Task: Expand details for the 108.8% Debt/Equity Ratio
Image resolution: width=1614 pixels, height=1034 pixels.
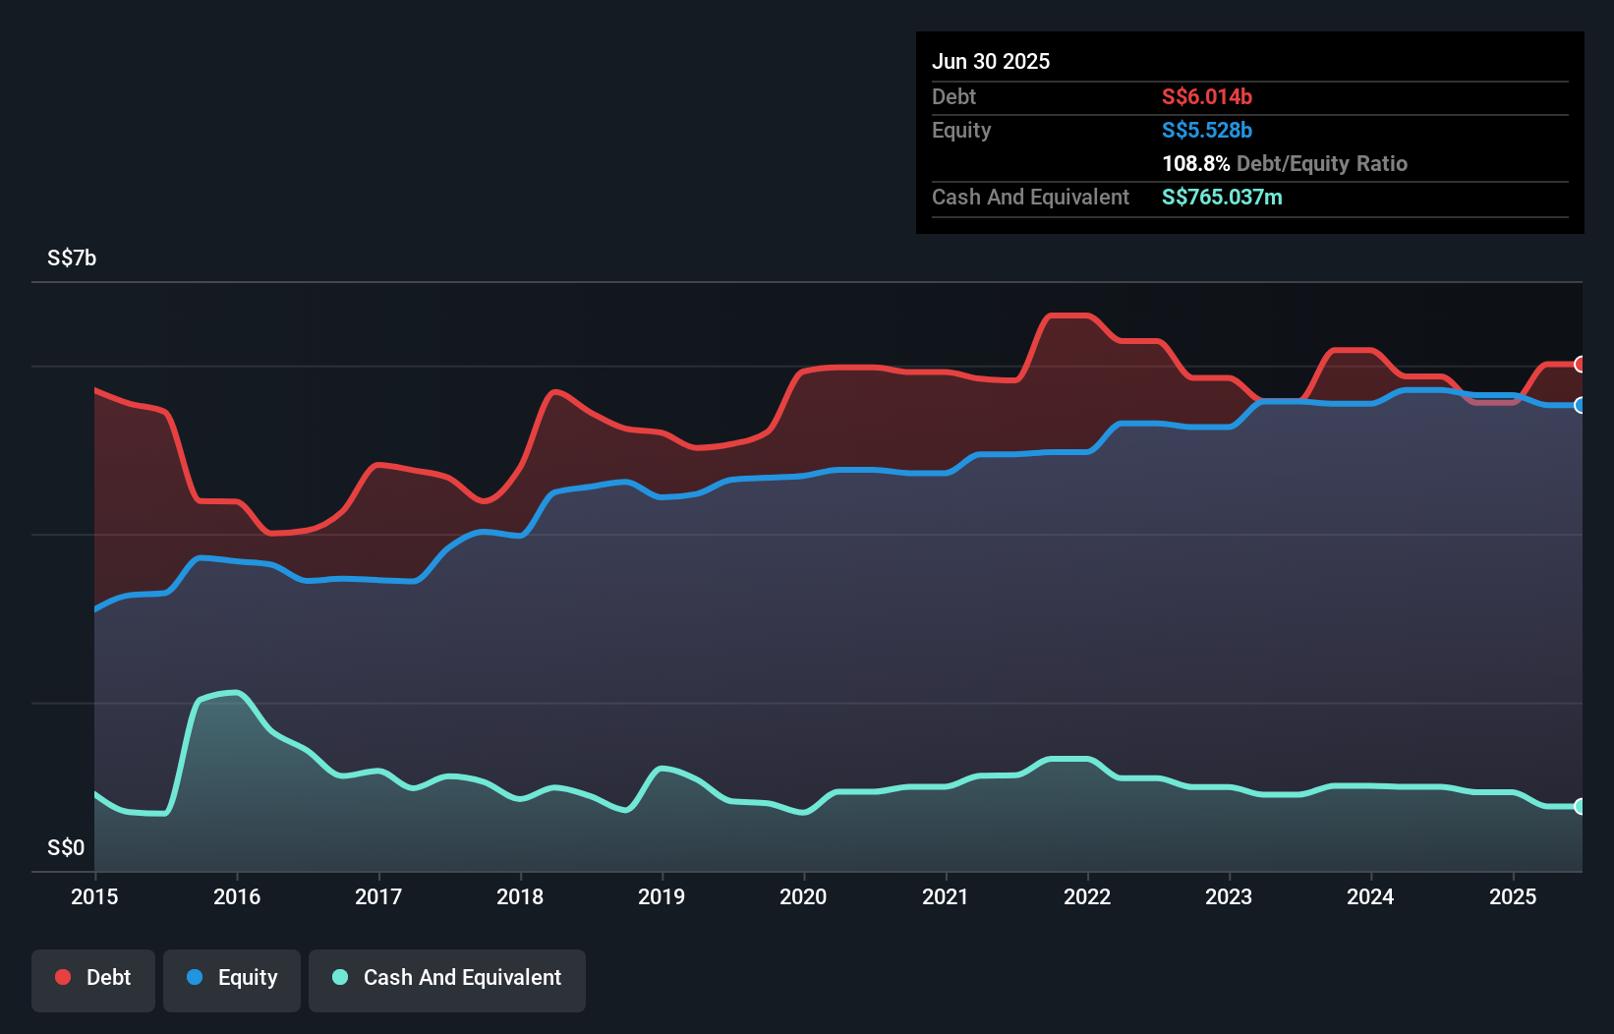Action: (1285, 163)
